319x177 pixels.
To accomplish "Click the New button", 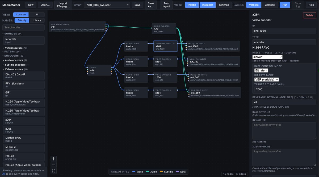I will pos(31,5).
